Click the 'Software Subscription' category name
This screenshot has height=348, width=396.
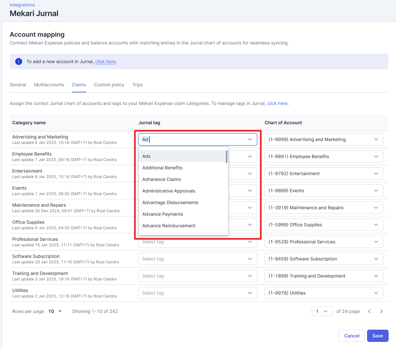pos(36,256)
